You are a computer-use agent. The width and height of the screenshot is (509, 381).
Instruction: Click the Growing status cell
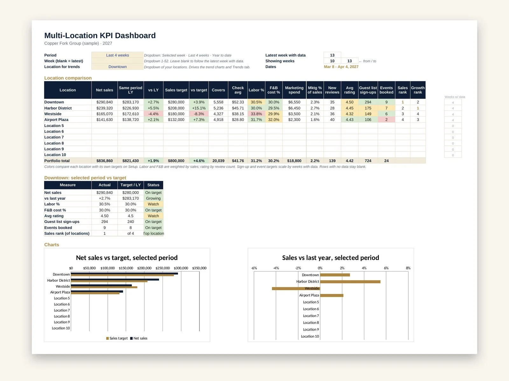153,198
